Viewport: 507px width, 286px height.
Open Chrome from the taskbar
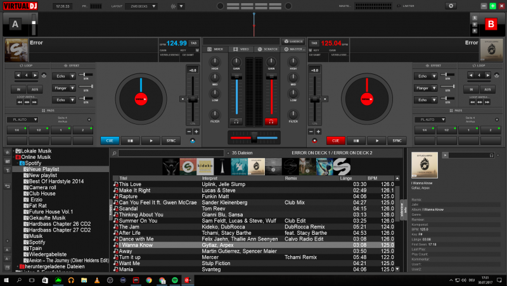(x=149, y=280)
